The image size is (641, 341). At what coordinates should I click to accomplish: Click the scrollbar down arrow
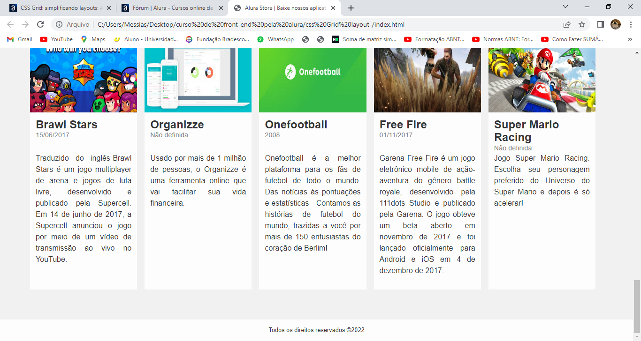tap(637, 337)
